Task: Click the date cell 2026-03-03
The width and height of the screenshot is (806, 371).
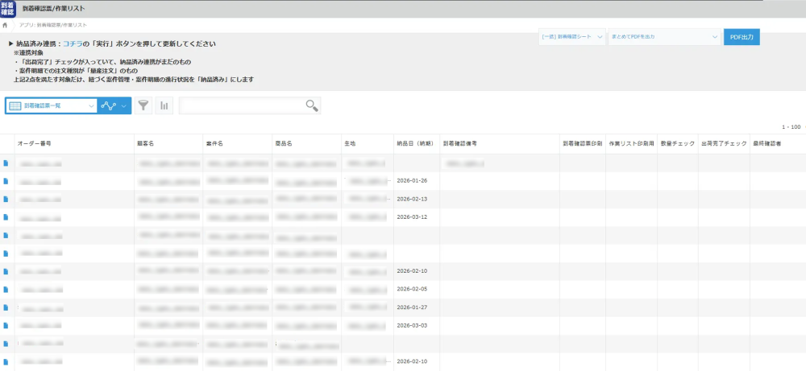Action: pos(412,325)
